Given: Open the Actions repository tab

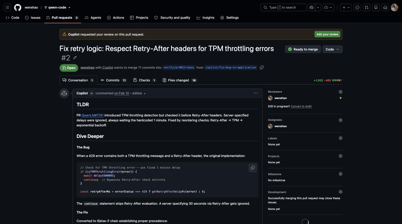Looking at the screenshot, I should 116,18.
